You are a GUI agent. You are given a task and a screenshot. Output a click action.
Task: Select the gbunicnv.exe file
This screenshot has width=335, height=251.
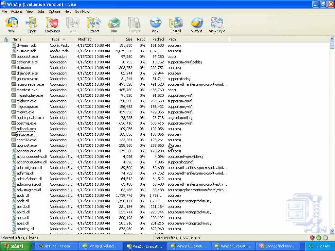click(27, 79)
